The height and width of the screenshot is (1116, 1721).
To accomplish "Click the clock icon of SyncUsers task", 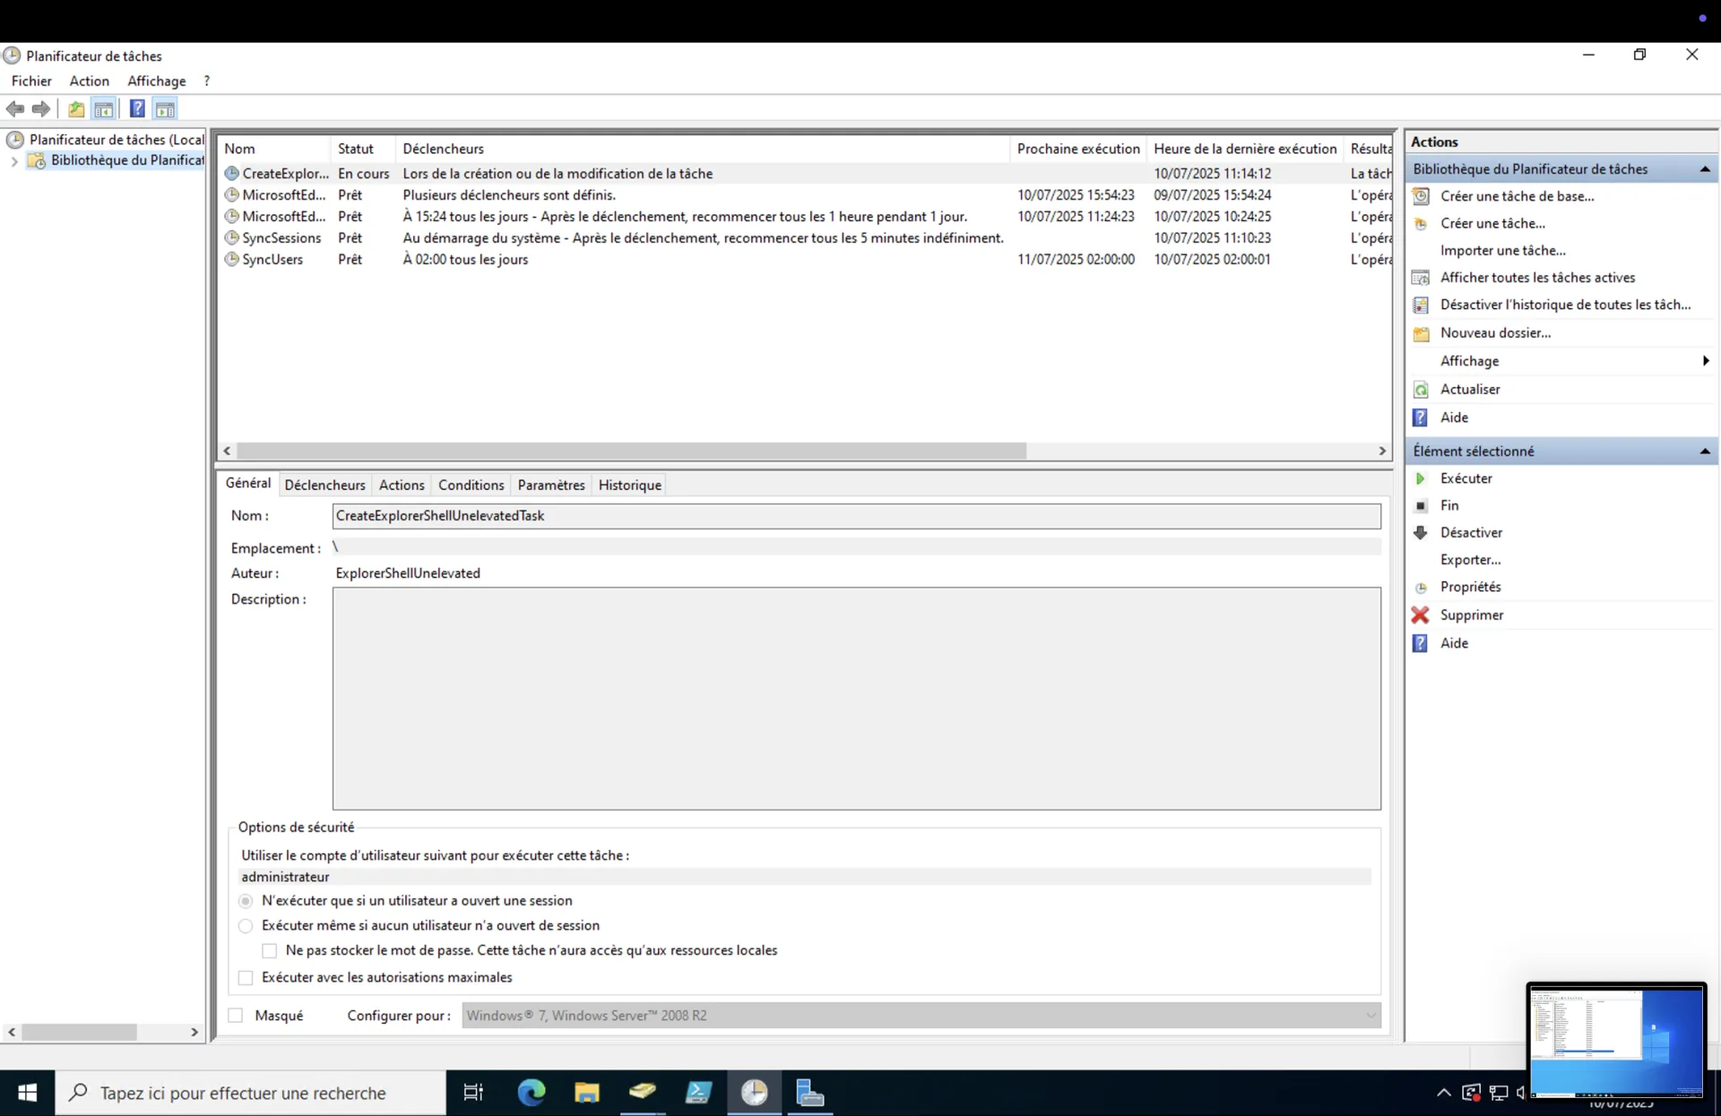I will [231, 260].
